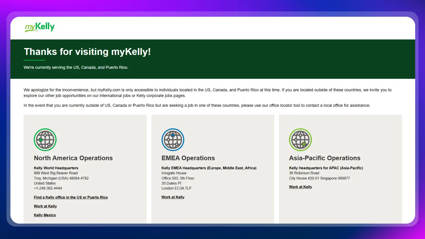Click the City House #20-01 Singapore 068877 line
This screenshot has height=239, width=425.
(x=320, y=178)
